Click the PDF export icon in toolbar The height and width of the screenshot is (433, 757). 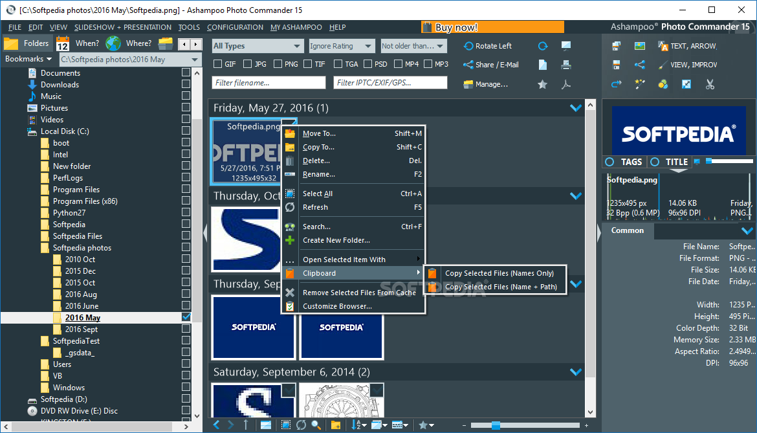(x=566, y=85)
